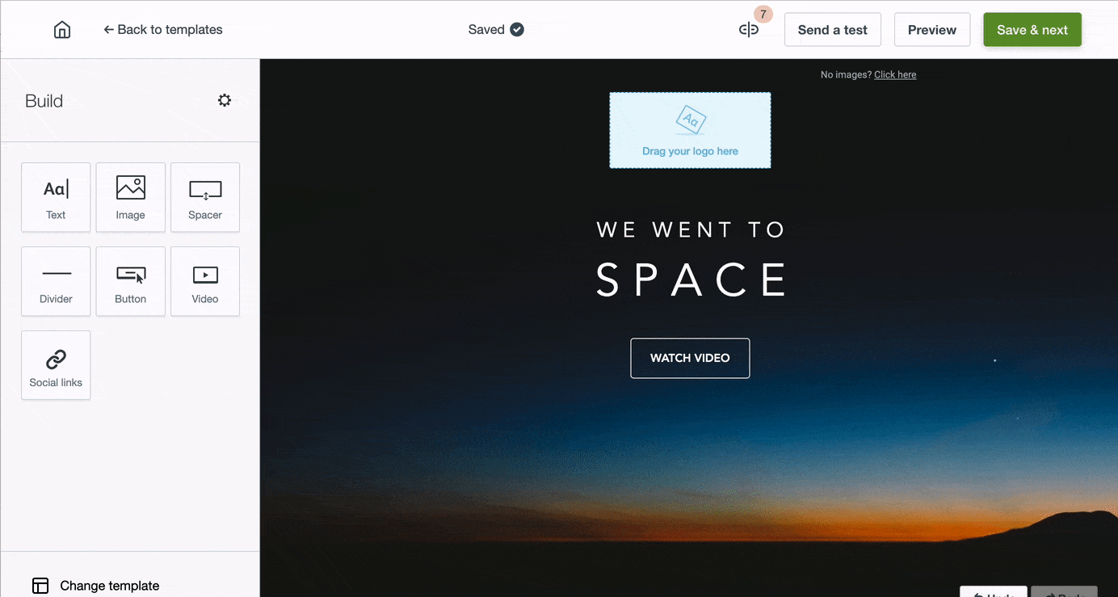The width and height of the screenshot is (1118, 597).
Task: Select the Image content block
Action: tap(130, 197)
